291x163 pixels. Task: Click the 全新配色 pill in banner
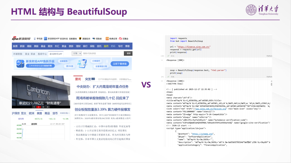[64, 61]
